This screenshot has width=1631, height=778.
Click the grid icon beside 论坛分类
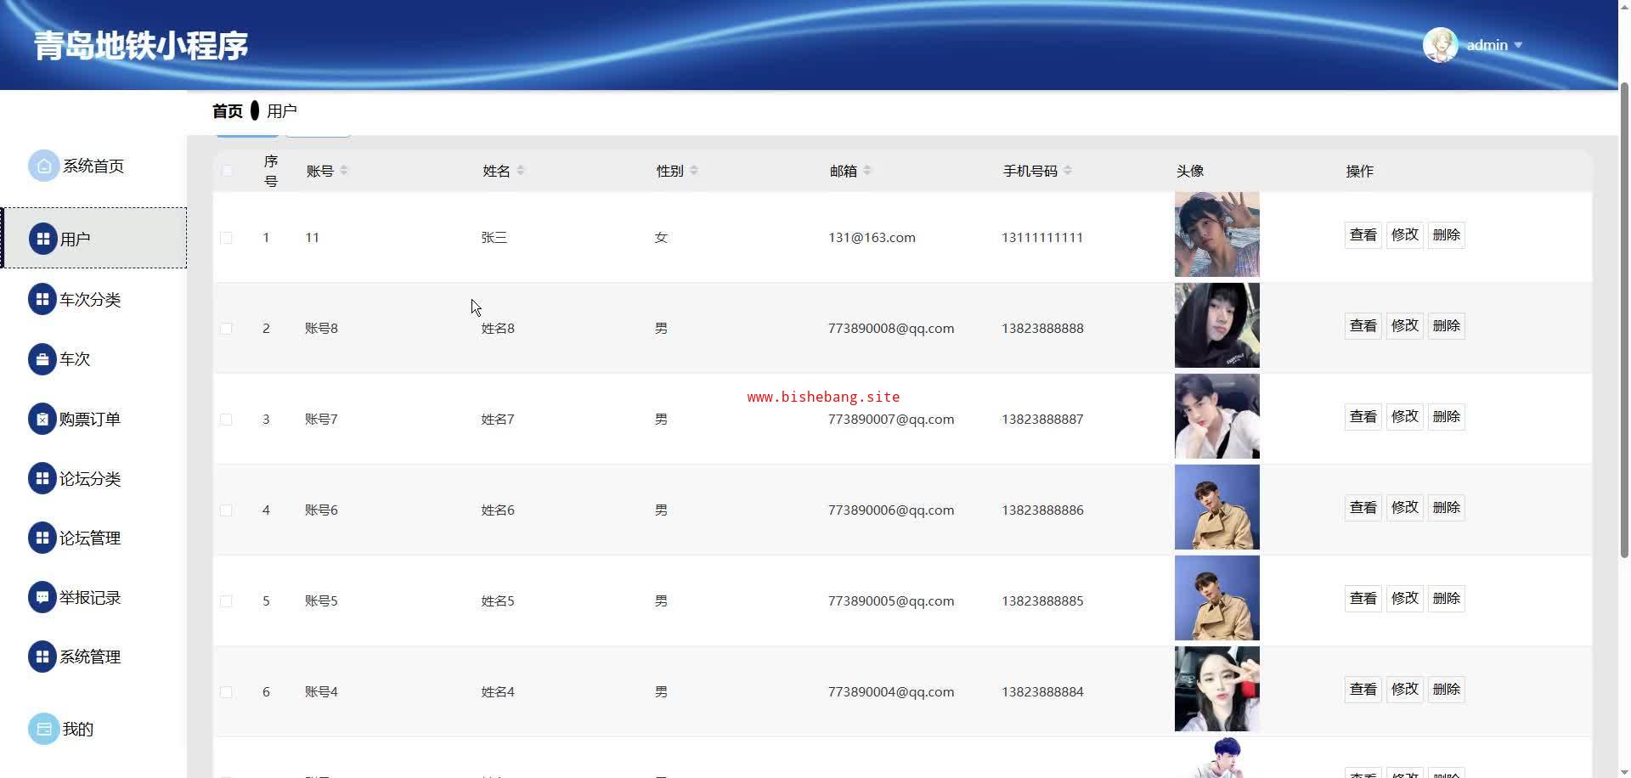pos(42,478)
